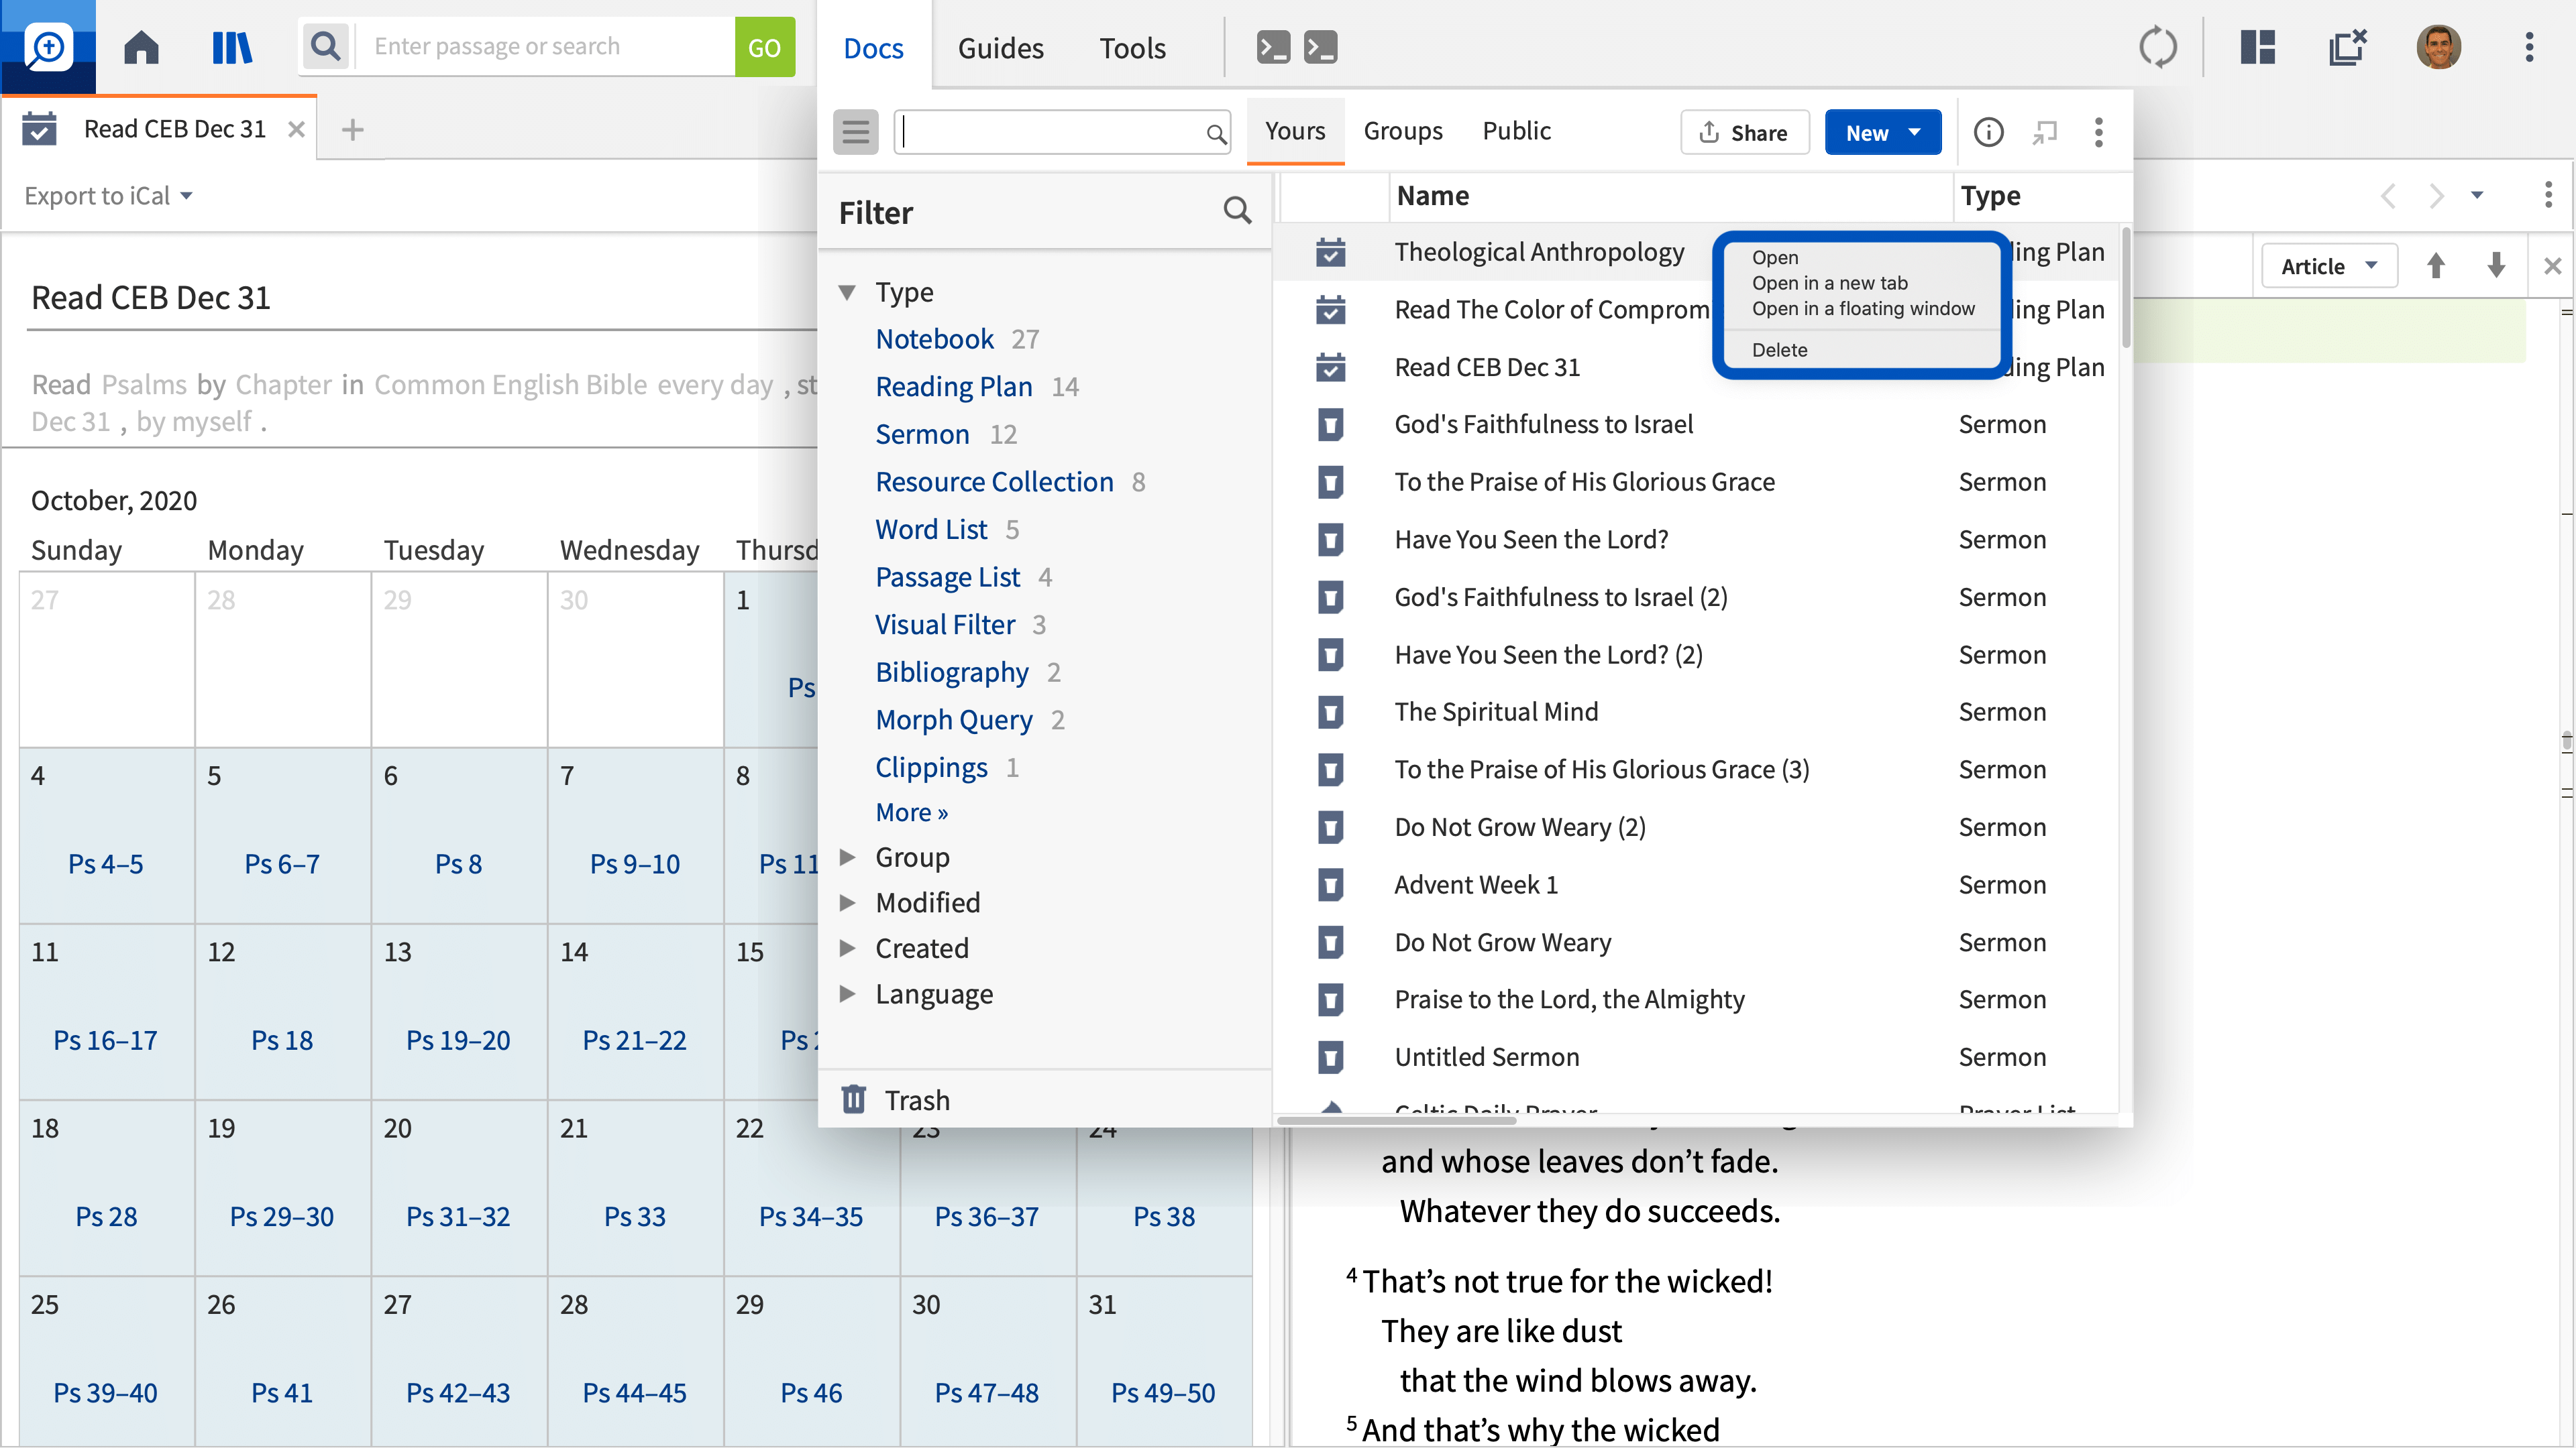Select Delete from the context menu
Image resolution: width=2576 pixels, height=1448 pixels.
(1779, 350)
